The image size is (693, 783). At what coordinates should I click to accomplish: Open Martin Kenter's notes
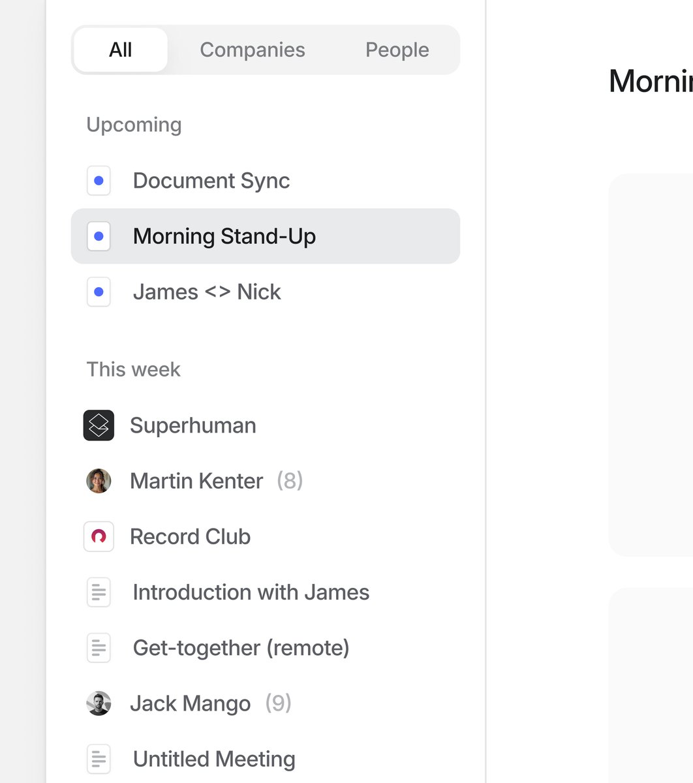196,481
